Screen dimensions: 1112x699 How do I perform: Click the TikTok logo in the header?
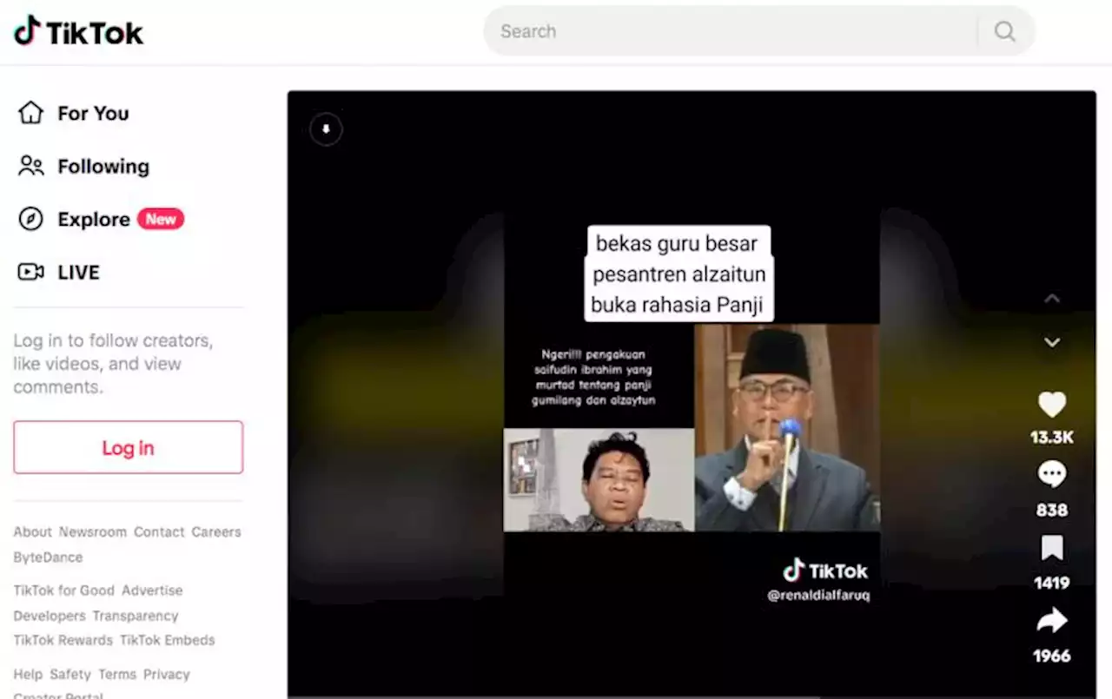(x=78, y=31)
